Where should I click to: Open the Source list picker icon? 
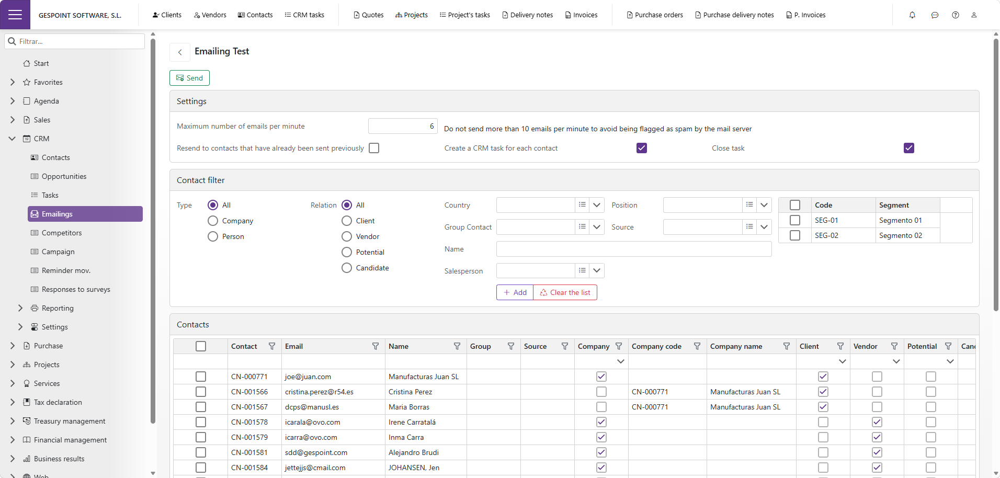point(749,227)
